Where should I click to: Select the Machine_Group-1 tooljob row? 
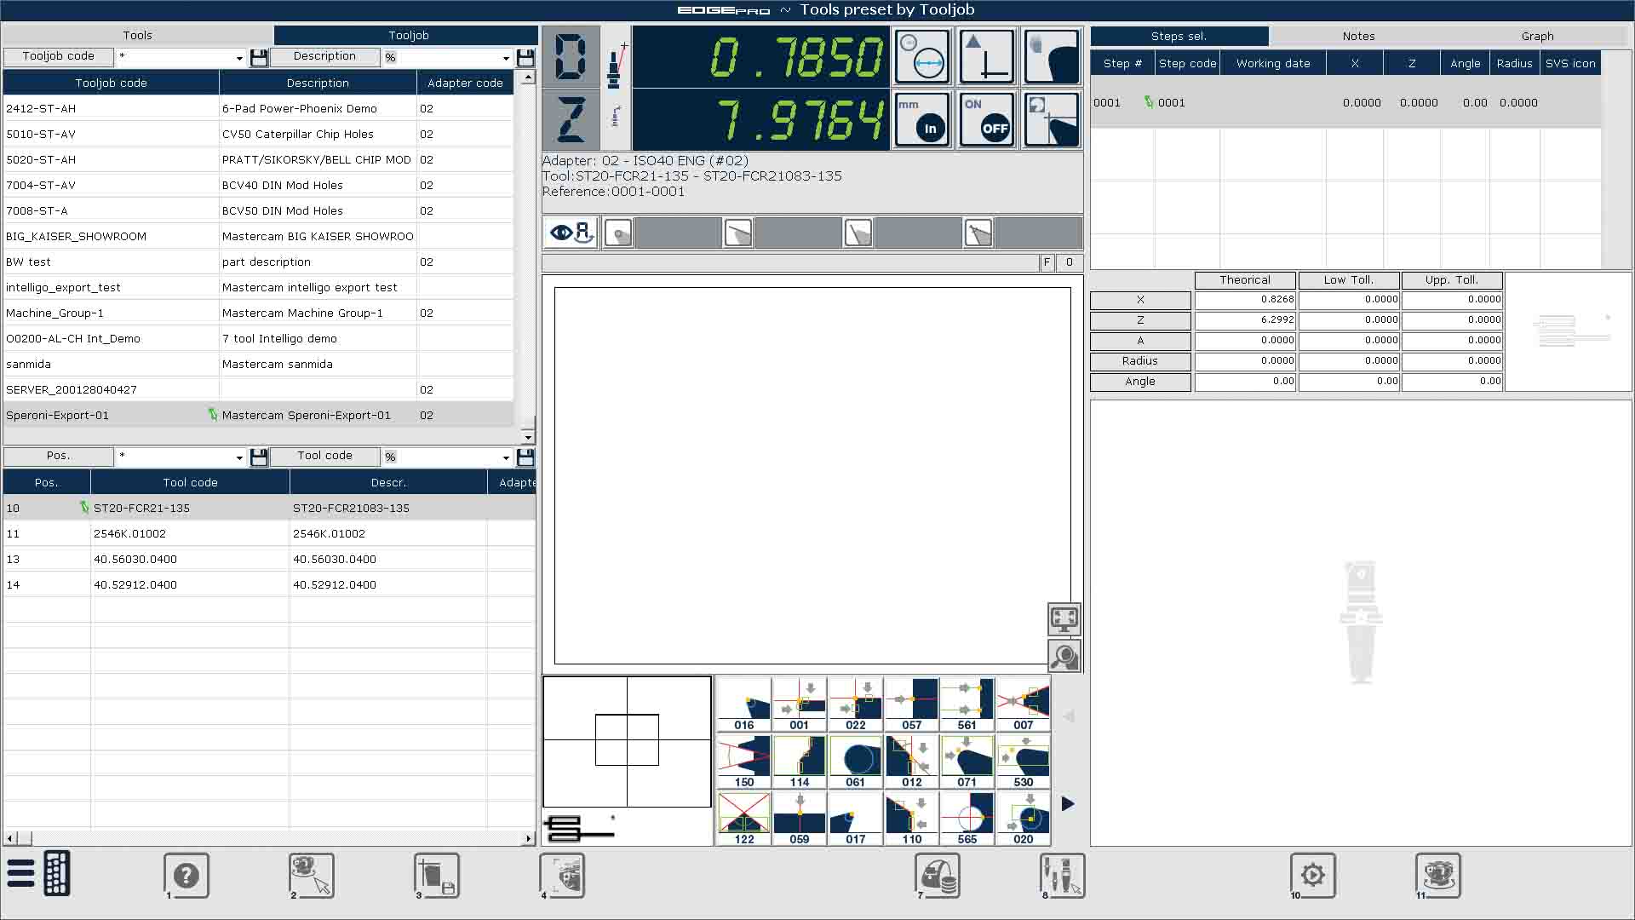tap(111, 313)
